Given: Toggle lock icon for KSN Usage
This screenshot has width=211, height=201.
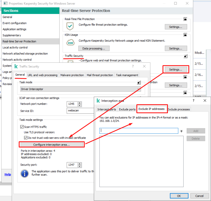Looking at the screenshot, I should (x=185, y=35).
